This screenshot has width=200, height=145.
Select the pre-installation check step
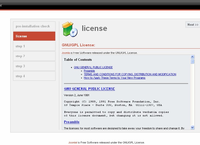point(34,26)
